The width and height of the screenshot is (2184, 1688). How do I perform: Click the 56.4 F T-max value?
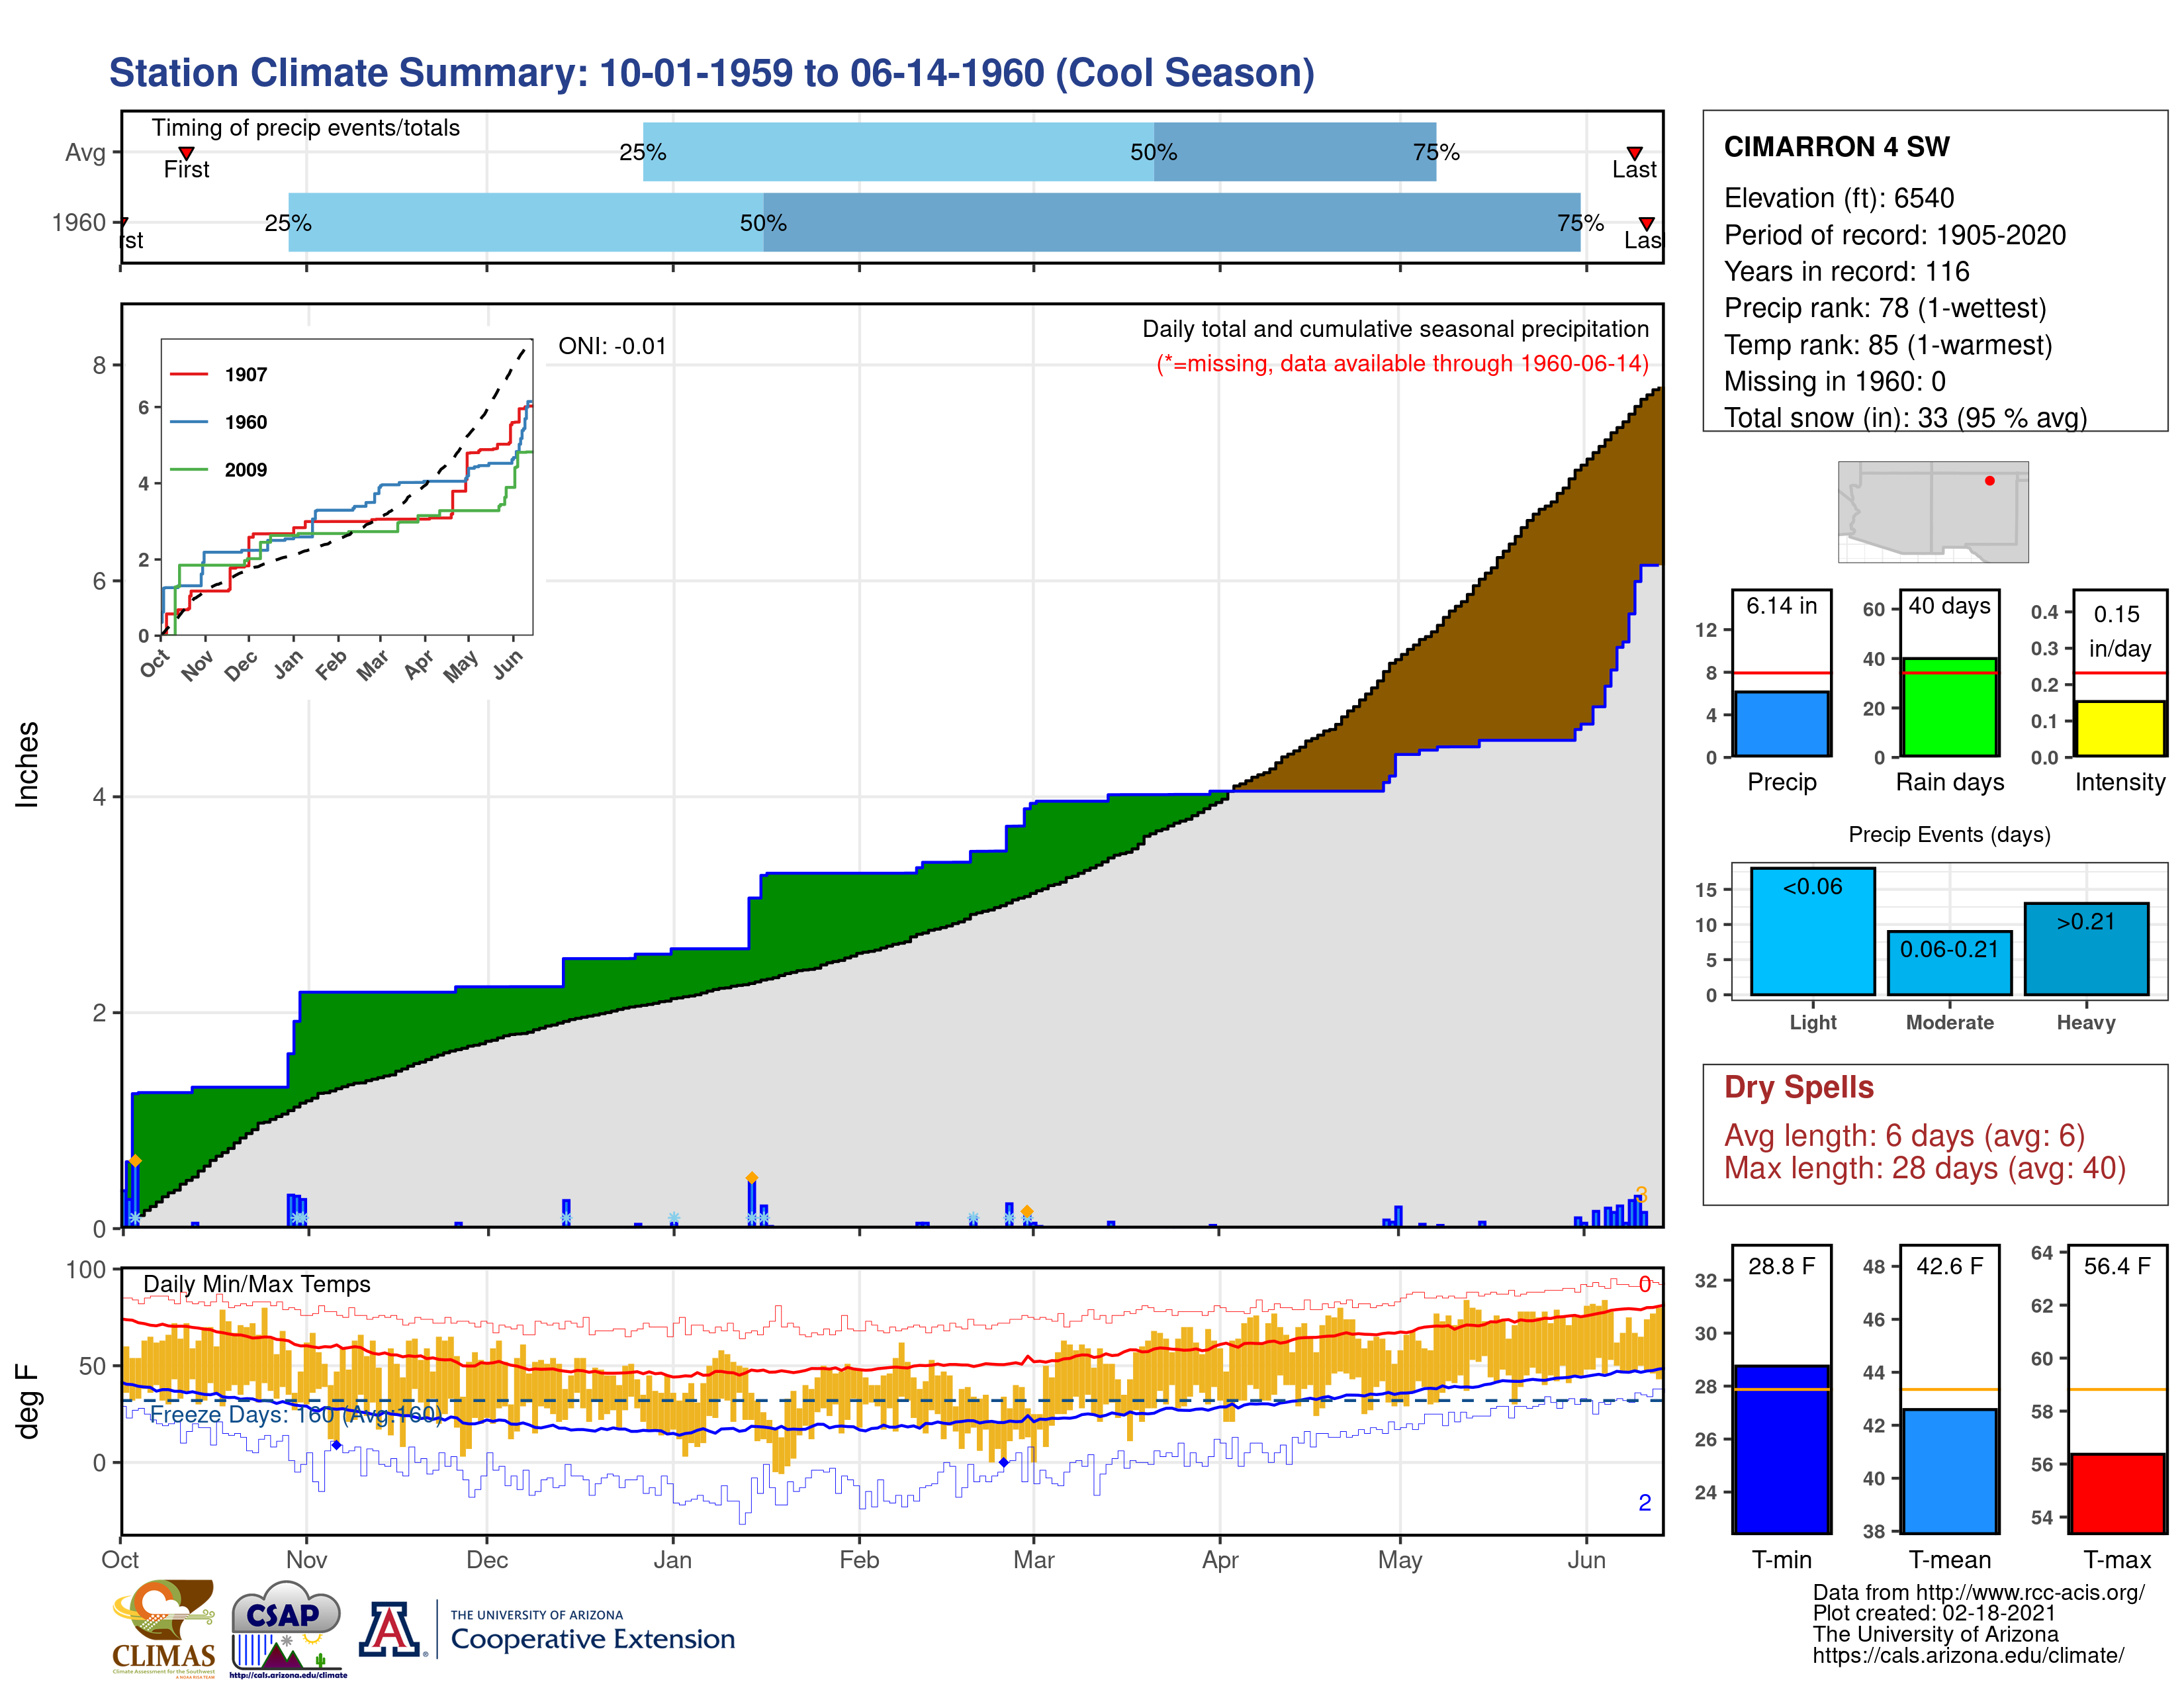point(2117,1266)
